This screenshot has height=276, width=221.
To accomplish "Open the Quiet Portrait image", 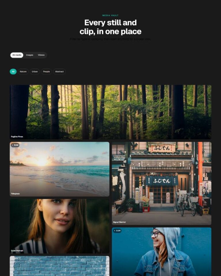I will click(60, 226).
